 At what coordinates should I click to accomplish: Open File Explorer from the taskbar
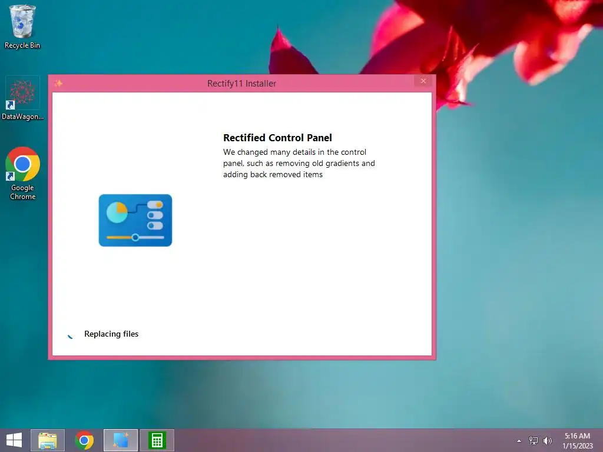click(48, 440)
